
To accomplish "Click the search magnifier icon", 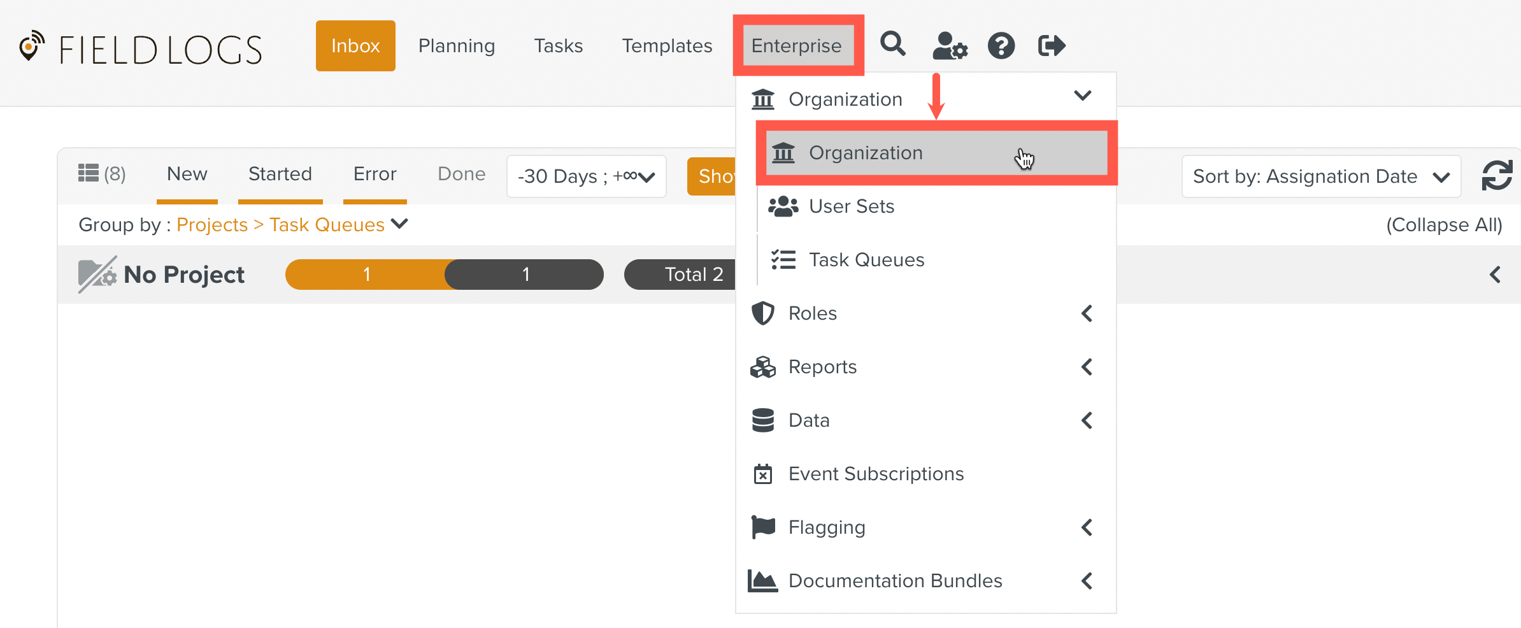I will click(x=892, y=45).
